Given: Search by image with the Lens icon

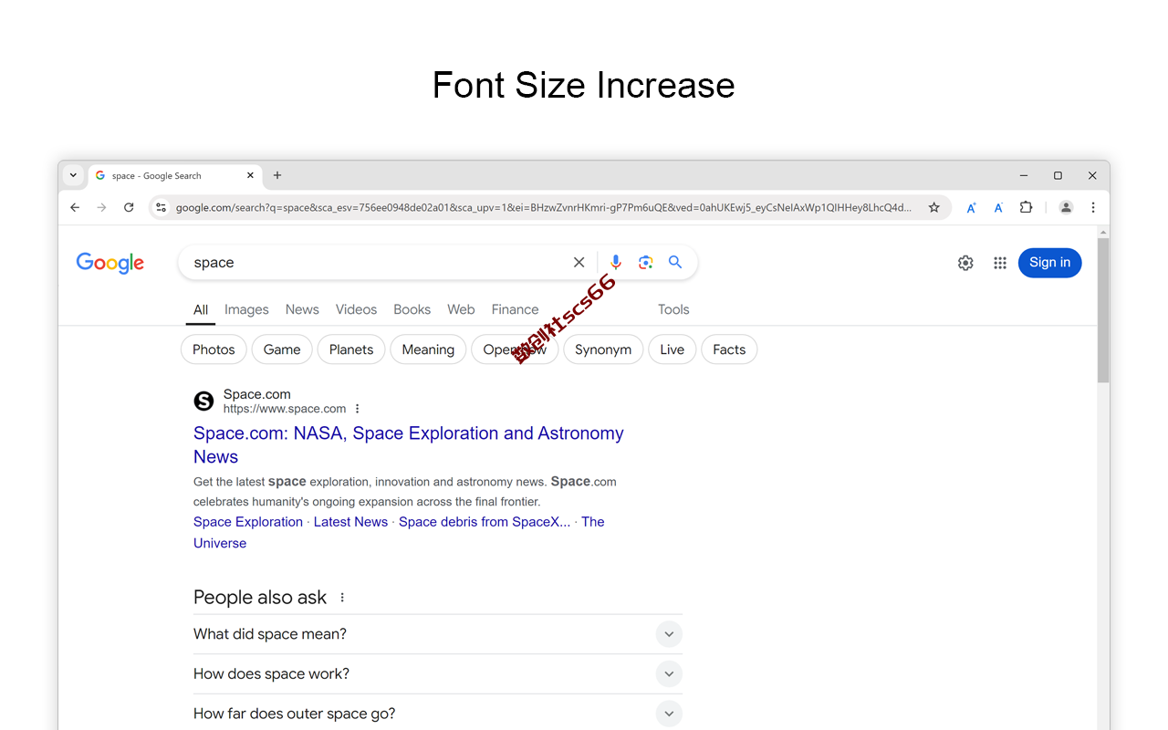Looking at the screenshot, I should 646,263.
